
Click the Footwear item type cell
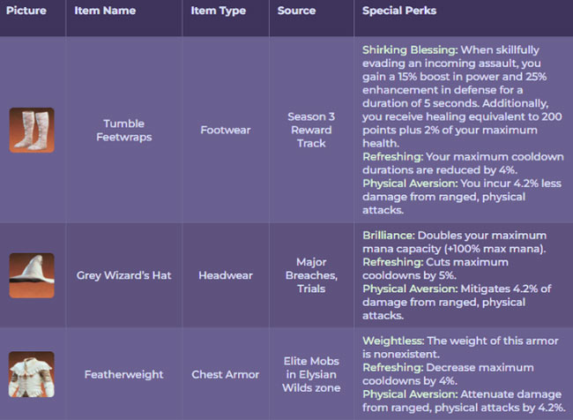click(226, 130)
